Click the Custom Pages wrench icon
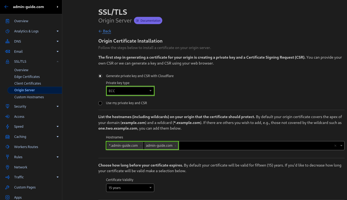This screenshot has height=200, width=347. coord(8,187)
